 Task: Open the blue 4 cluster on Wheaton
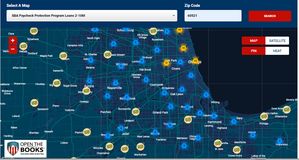121,66
